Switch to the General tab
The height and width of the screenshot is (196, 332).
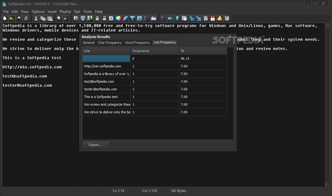(89, 43)
